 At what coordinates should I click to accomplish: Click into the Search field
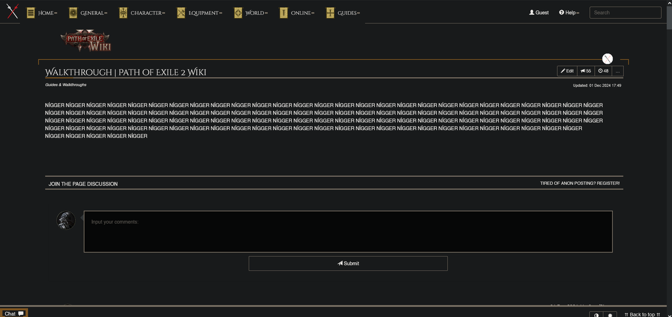click(626, 12)
